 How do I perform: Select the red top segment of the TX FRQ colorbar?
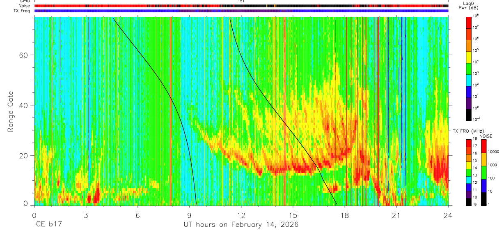click(468, 143)
